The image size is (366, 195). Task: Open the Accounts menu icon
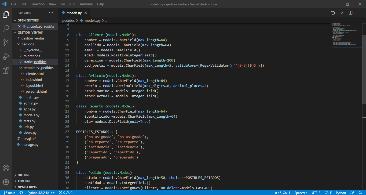tap(6, 168)
